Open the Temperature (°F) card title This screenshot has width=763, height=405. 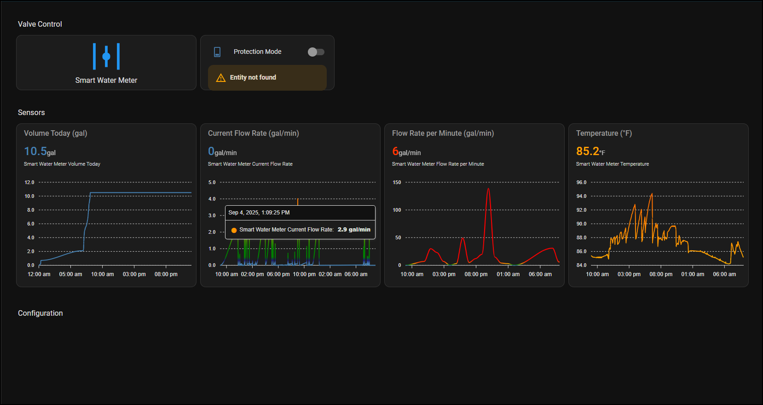(x=604, y=133)
